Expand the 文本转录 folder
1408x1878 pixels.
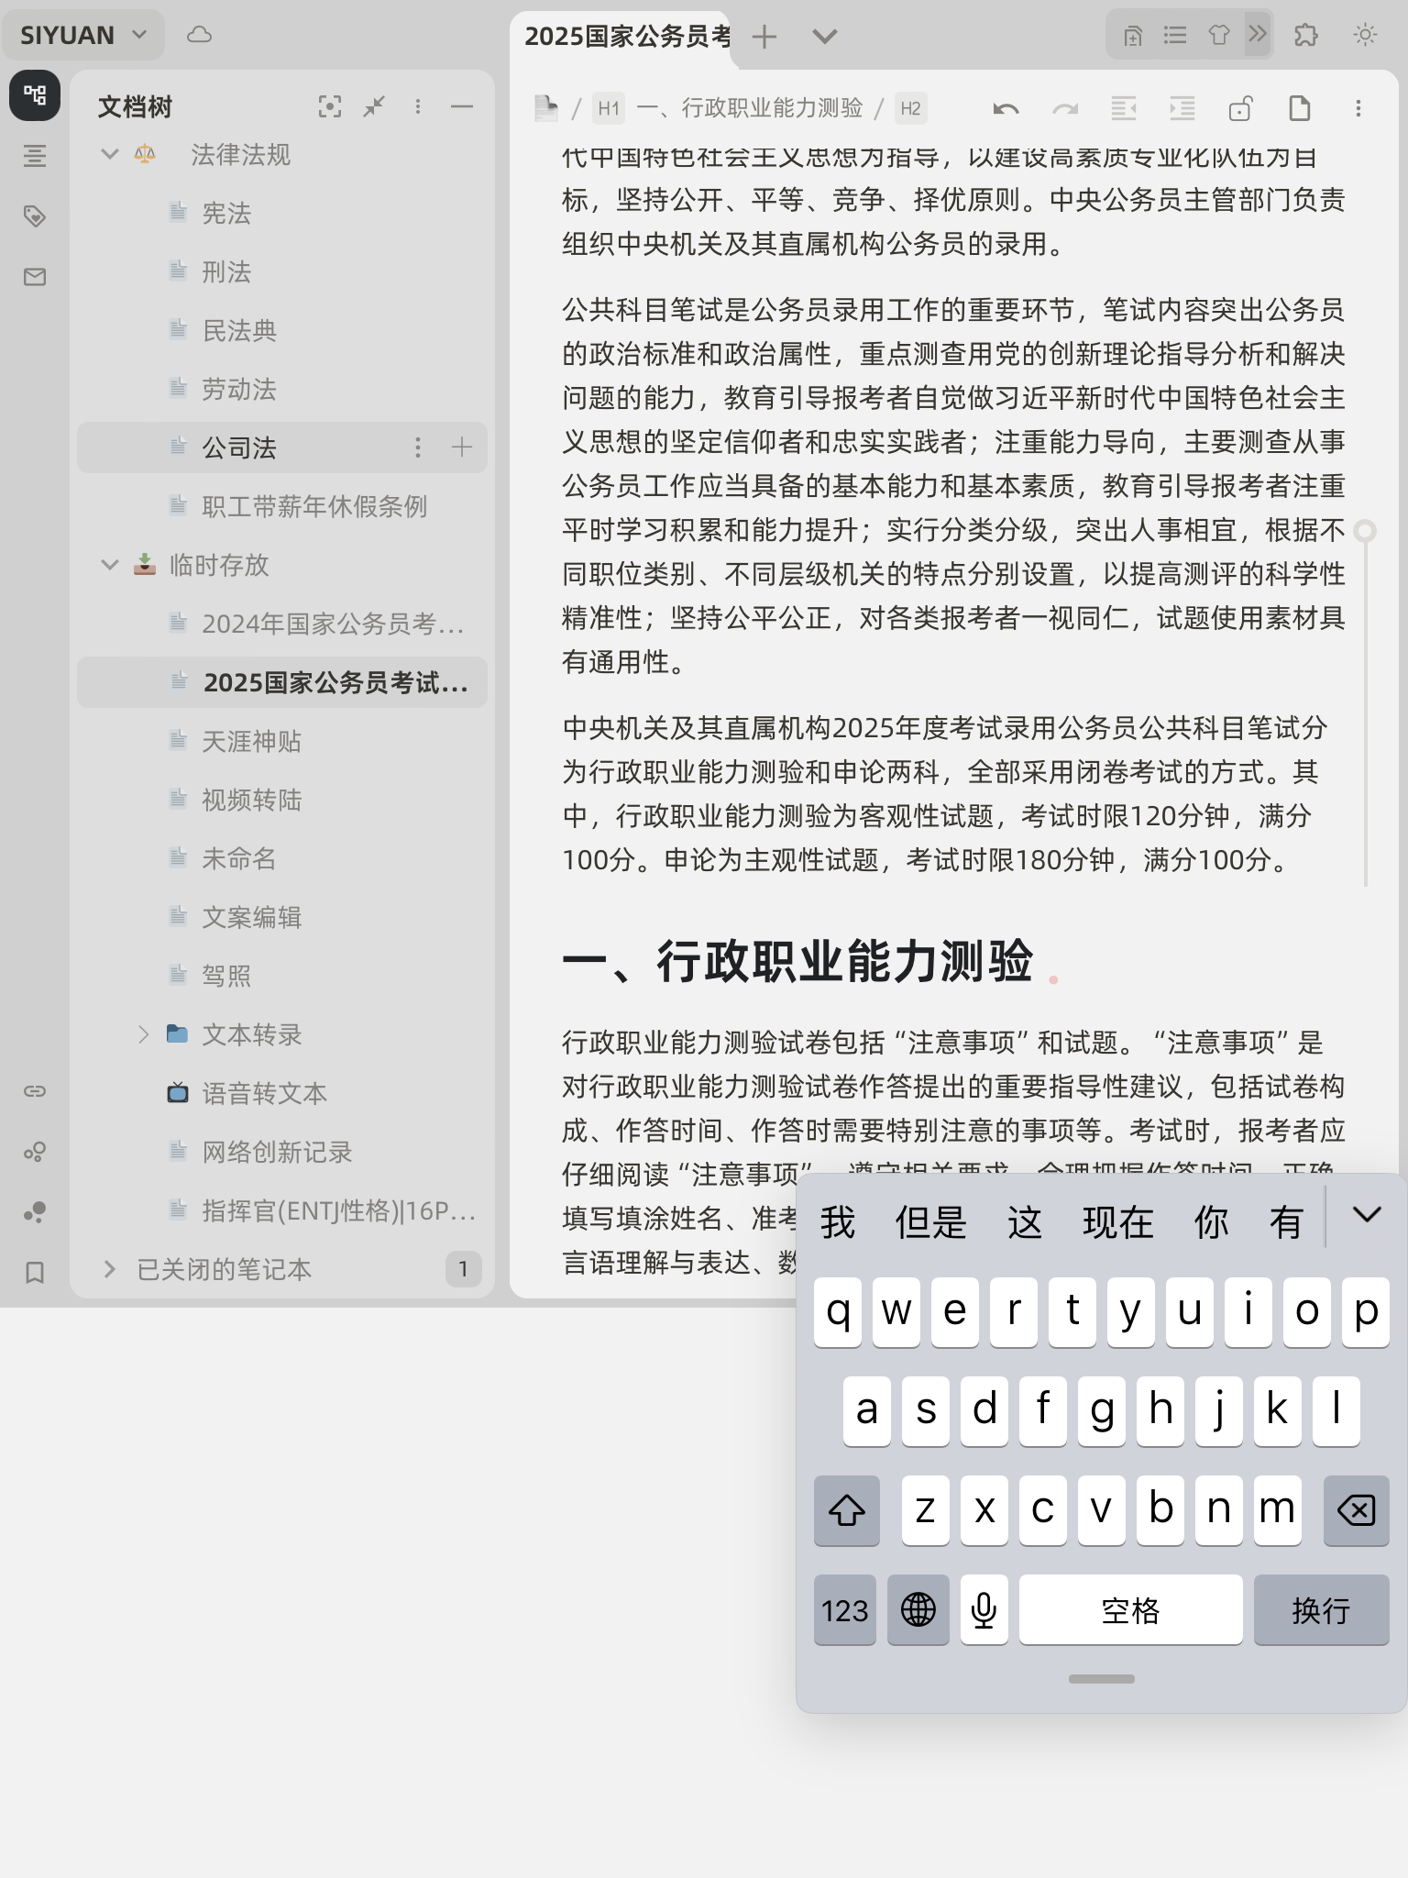pos(143,1034)
